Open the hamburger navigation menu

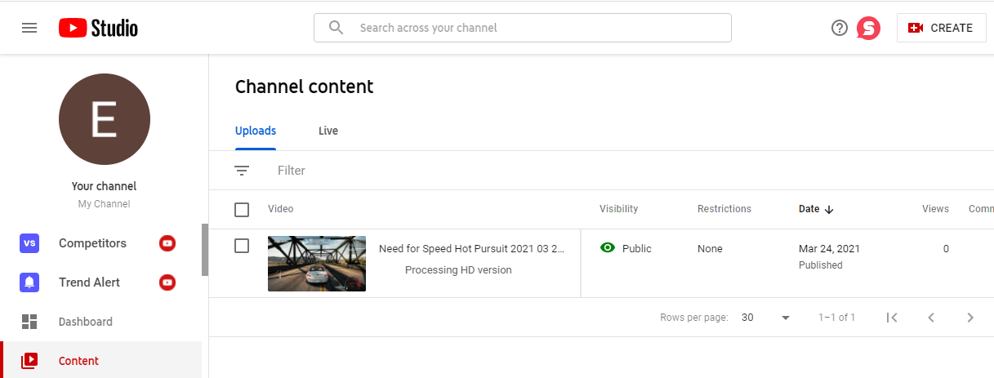pyautogui.click(x=29, y=28)
